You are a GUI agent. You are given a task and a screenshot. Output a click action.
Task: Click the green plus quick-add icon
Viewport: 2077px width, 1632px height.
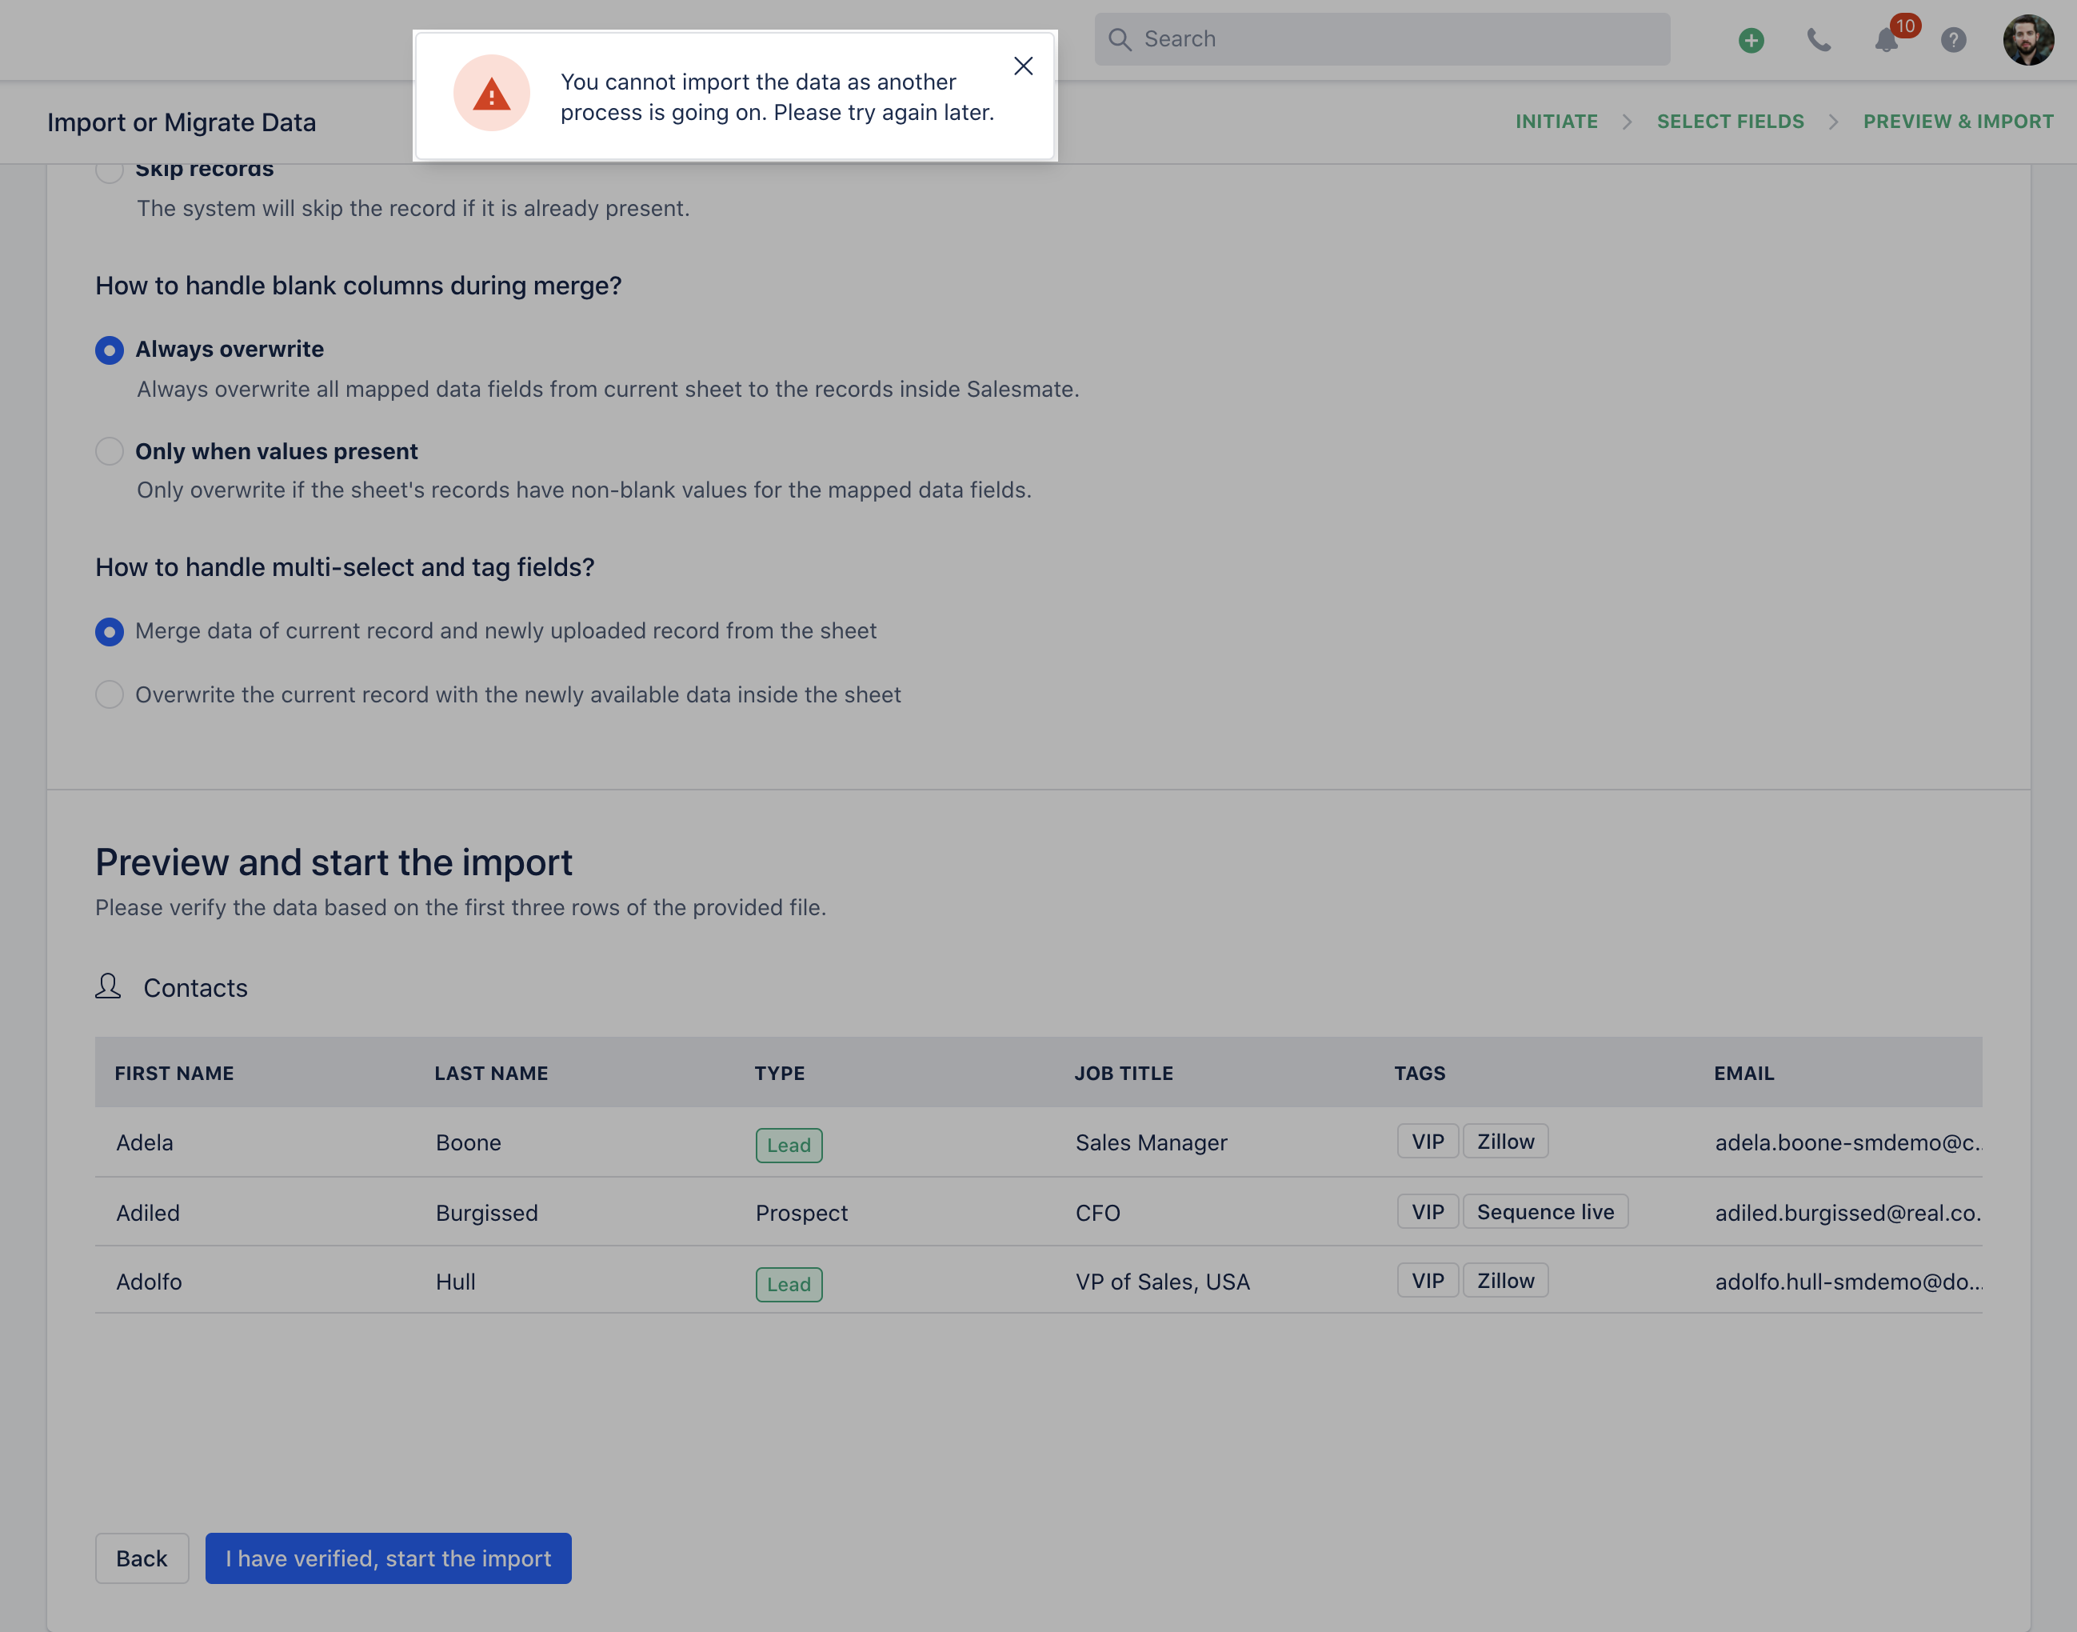click(1751, 40)
